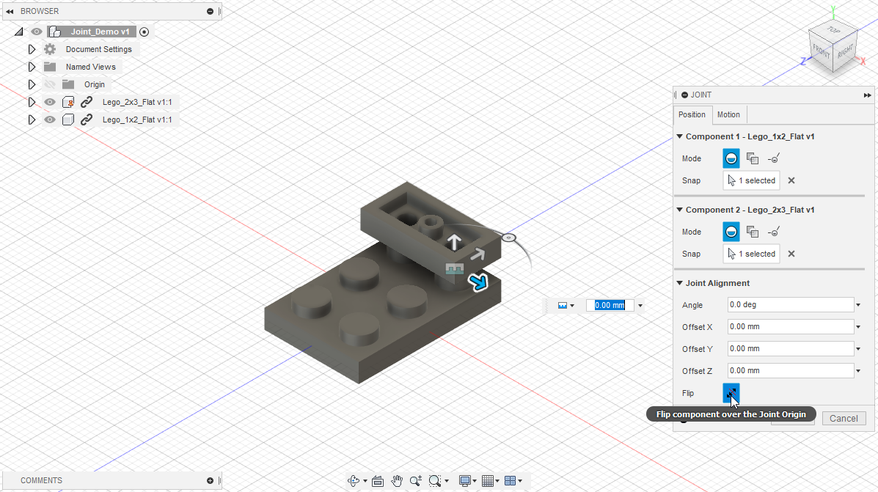Open Display Settings monitor icon
The height and width of the screenshot is (492, 878).
pyautogui.click(x=465, y=481)
